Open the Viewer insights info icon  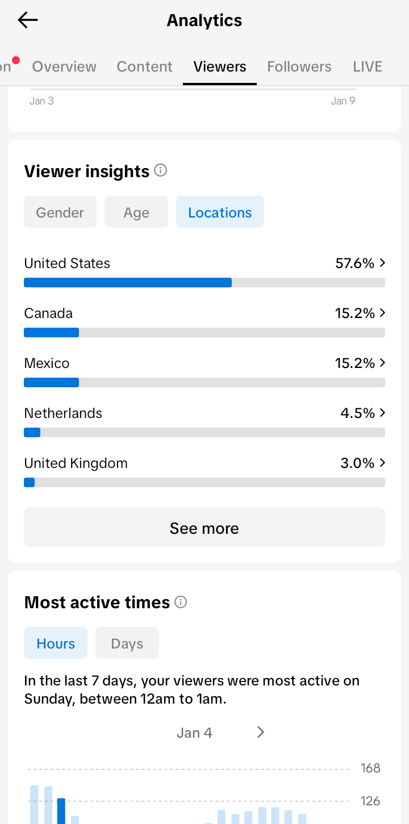click(161, 170)
